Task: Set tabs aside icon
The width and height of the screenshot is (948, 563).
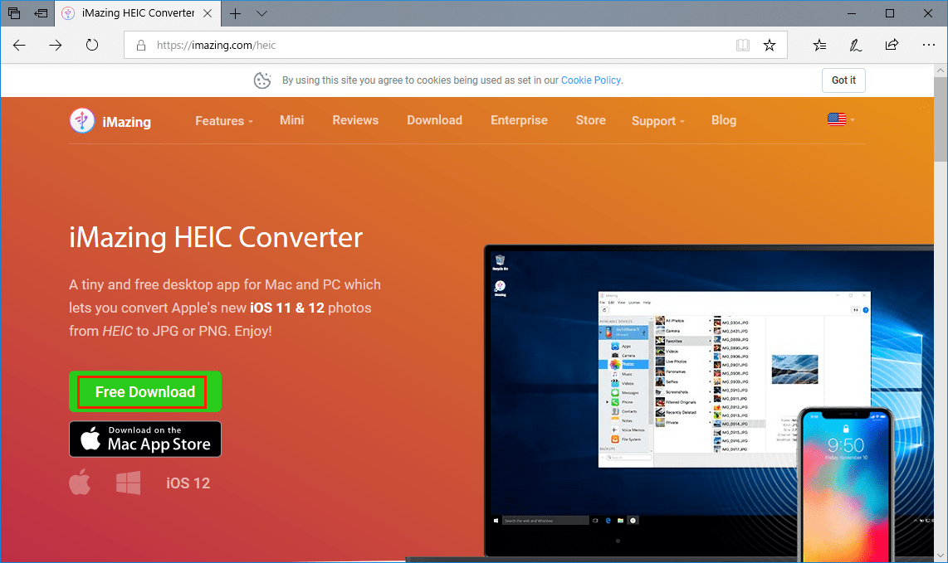Action: pyautogui.click(x=41, y=13)
